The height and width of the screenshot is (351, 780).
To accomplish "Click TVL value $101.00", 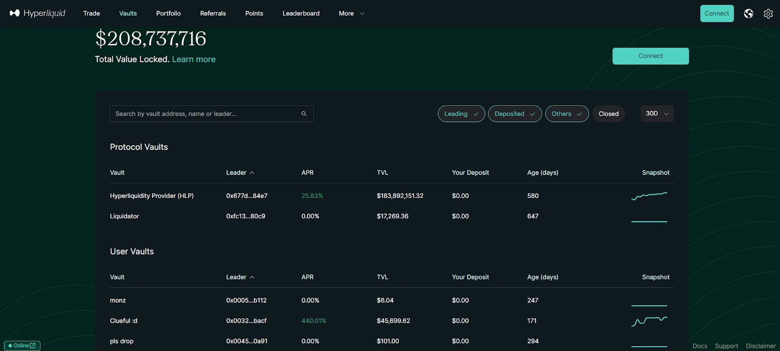I will click(x=388, y=341).
